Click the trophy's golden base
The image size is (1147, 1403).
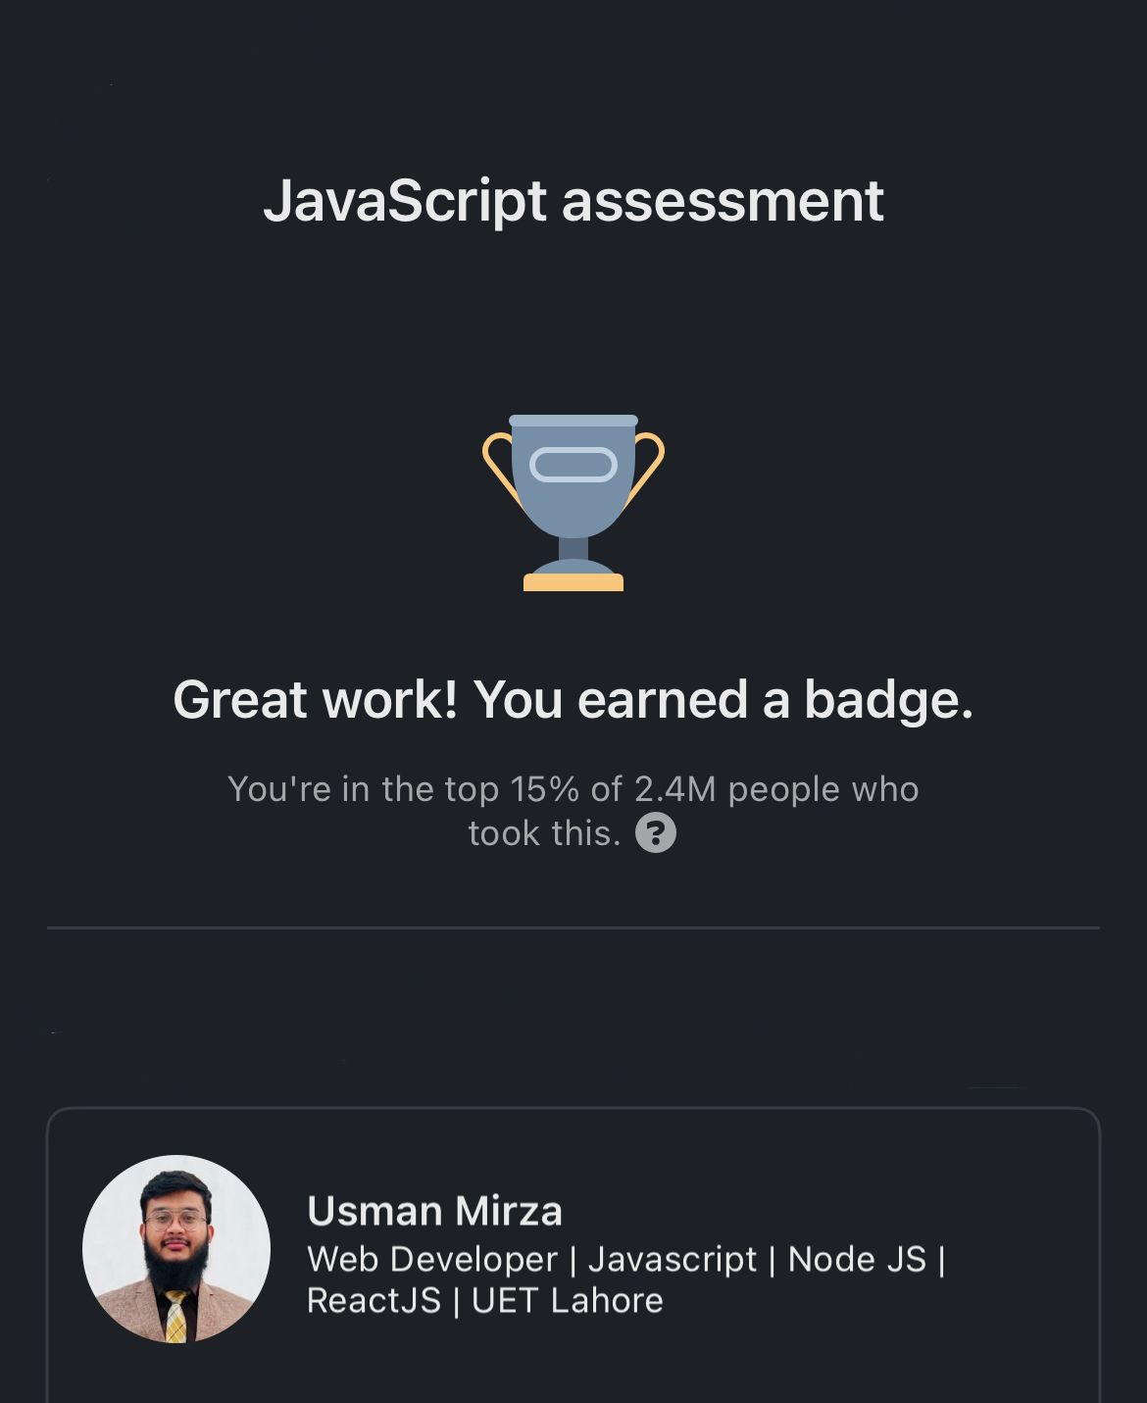pos(573,582)
